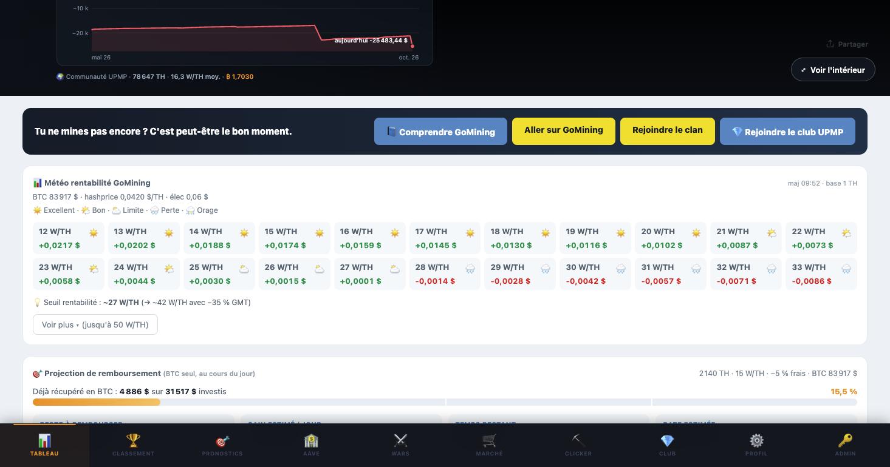Click the 23 W/TH +0,0058 $ card

pyautogui.click(x=68, y=274)
